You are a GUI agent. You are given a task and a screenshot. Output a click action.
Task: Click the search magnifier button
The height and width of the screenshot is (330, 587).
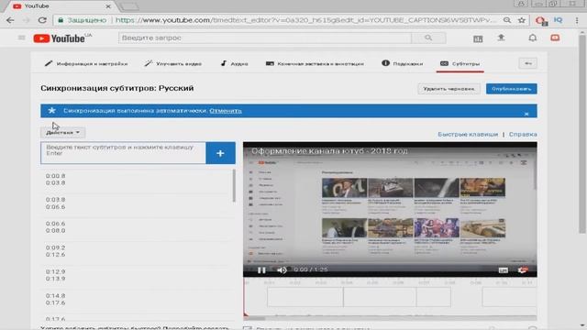point(428,38)
